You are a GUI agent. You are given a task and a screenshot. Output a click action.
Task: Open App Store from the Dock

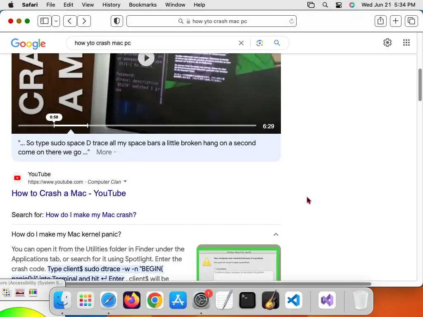coord(178,300)
